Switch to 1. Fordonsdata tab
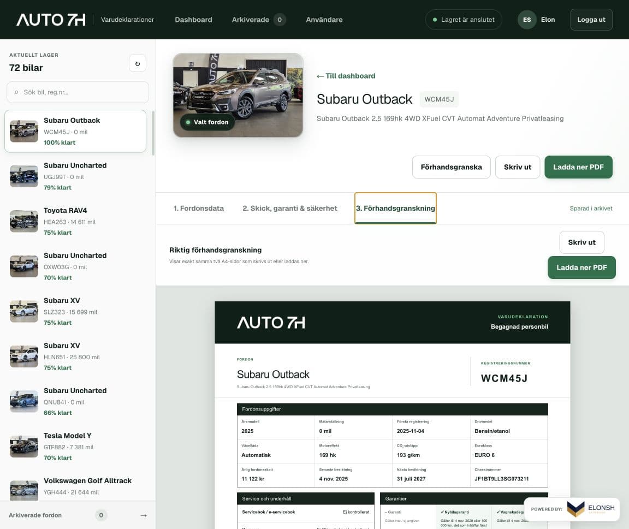 tap(199, 208)
